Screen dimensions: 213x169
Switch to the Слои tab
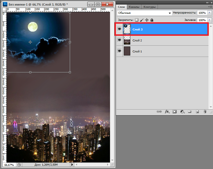[121, 7]
